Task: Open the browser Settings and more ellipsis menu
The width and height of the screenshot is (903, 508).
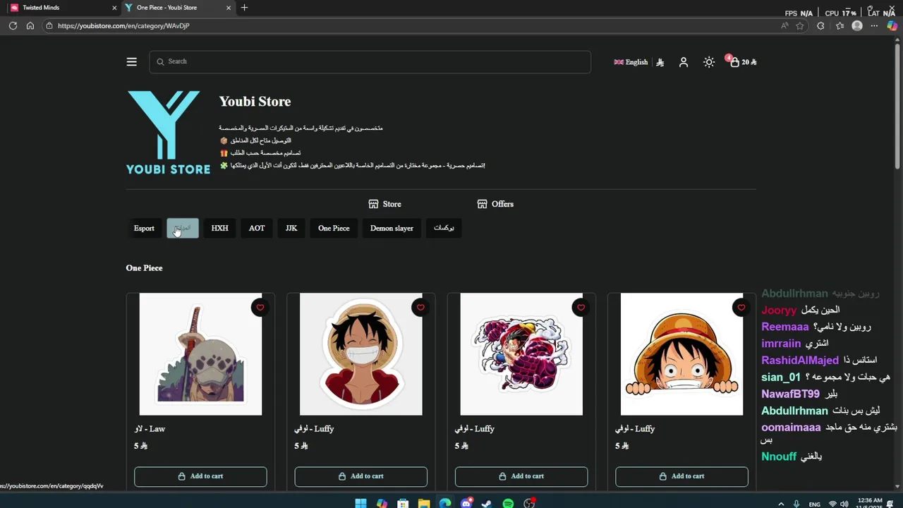Action: click(x=874, y=26)
